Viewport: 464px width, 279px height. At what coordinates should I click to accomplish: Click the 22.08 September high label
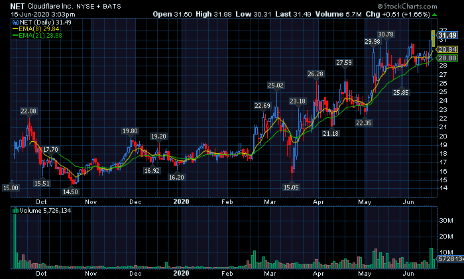(29, 111)
